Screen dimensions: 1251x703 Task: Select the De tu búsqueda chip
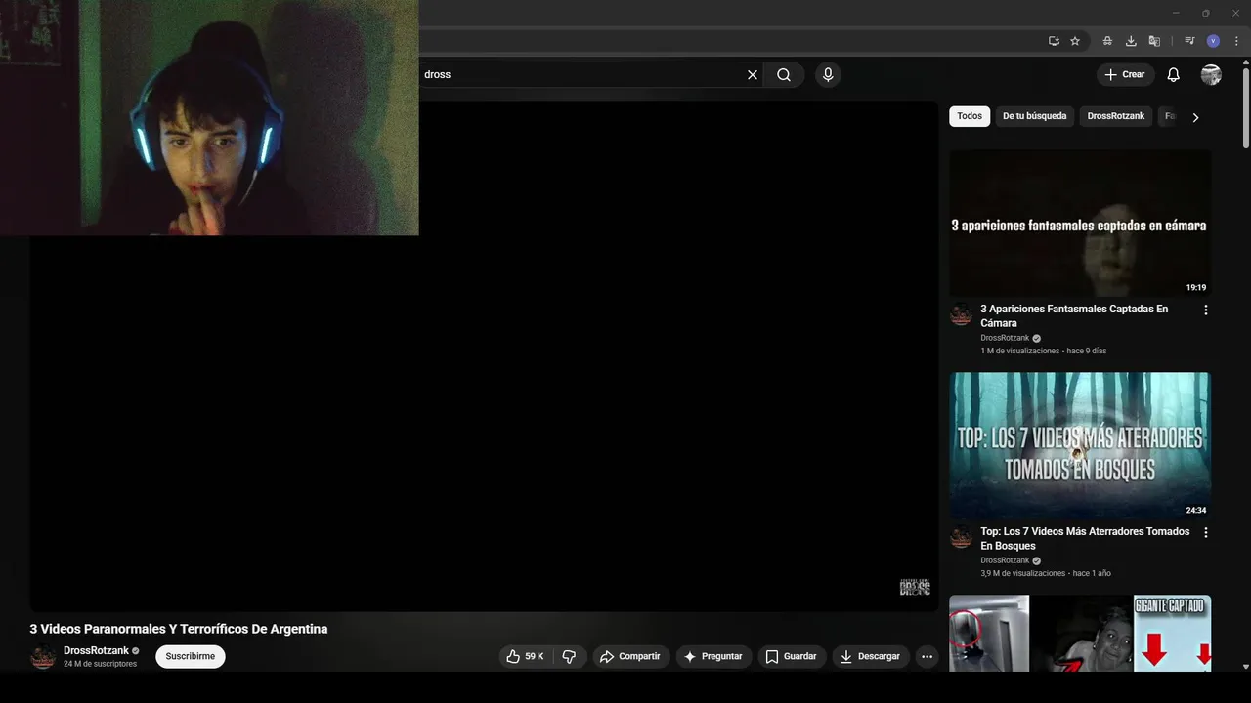tap(1035, 116)
